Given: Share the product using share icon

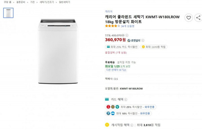Looking at the screenshot, I should [198, 18].
